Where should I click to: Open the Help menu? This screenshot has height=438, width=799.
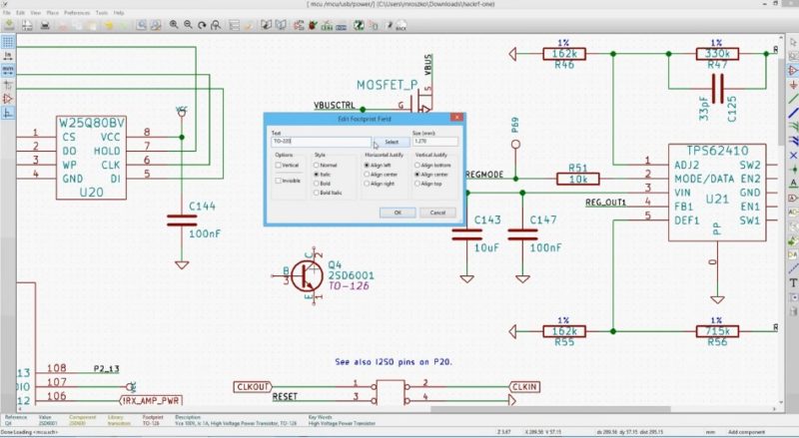119,13
